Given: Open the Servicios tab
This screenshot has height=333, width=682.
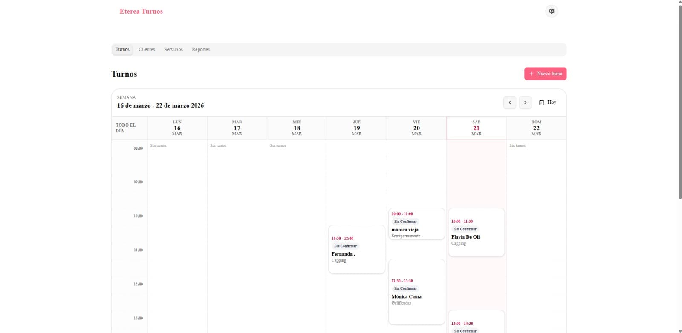Looking at the screenshot, I should tap(173, 50).
